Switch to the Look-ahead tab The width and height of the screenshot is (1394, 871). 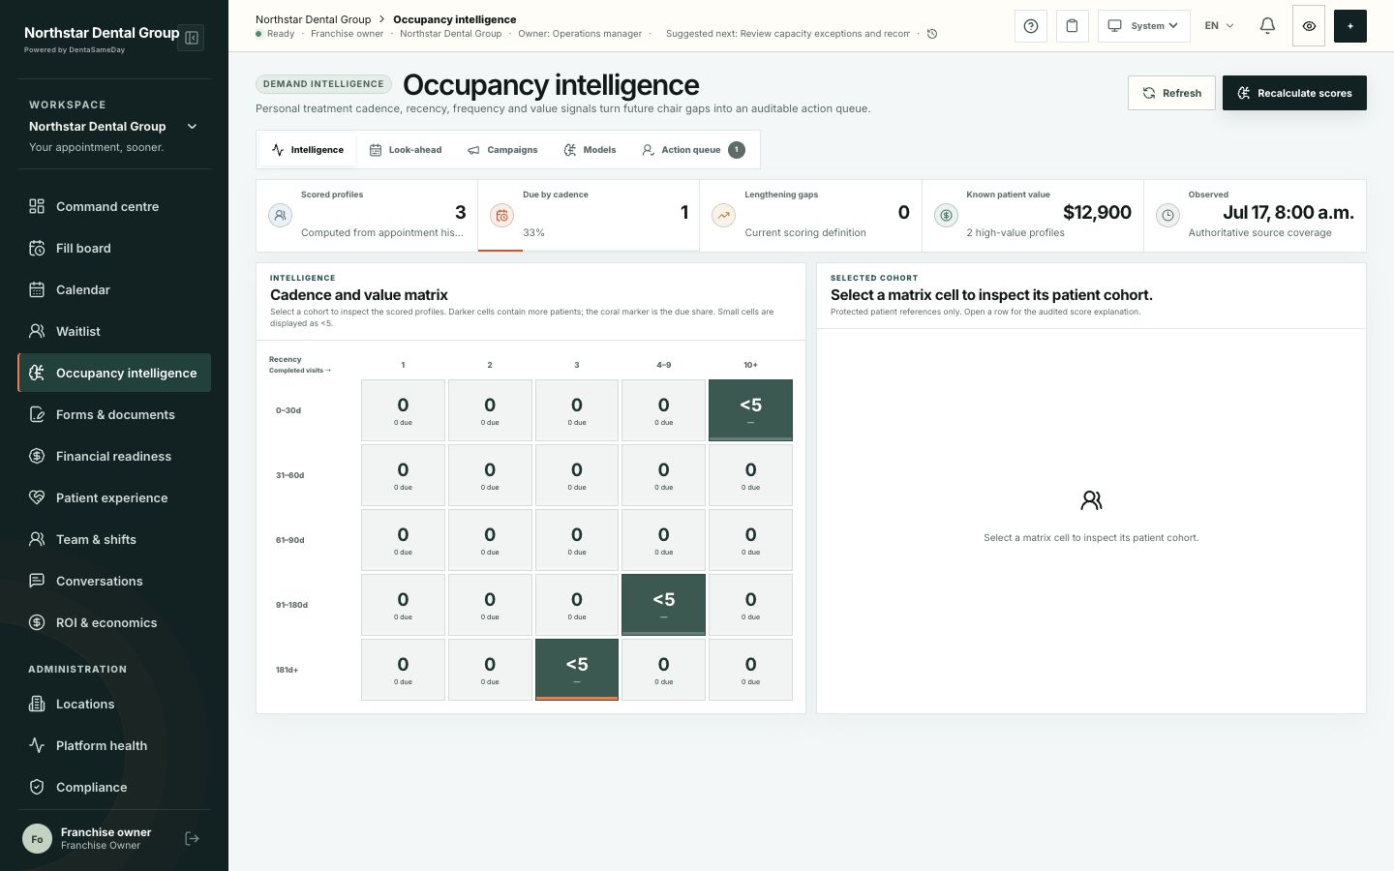[x=406, y=150]
